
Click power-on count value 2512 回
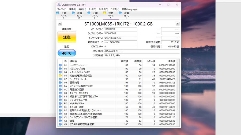tap(170, 42)
